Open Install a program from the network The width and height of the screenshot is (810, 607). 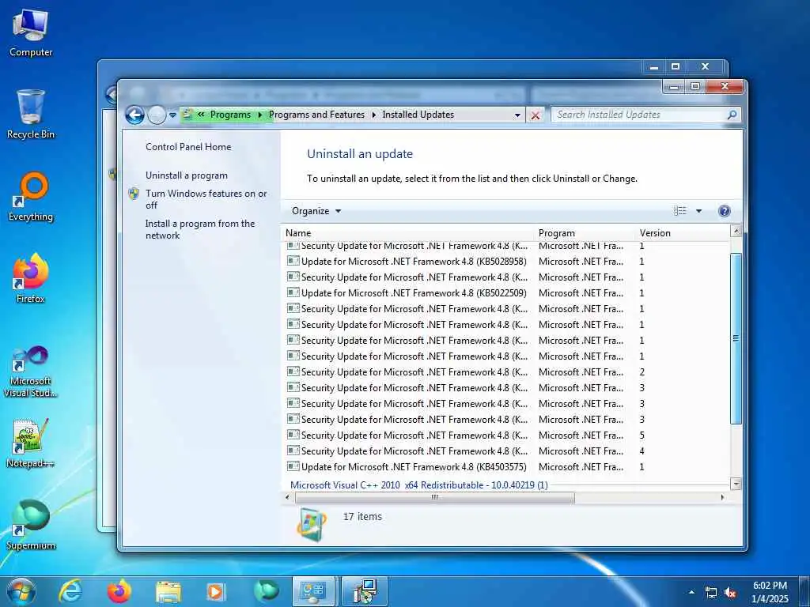(x=200, y=229)
